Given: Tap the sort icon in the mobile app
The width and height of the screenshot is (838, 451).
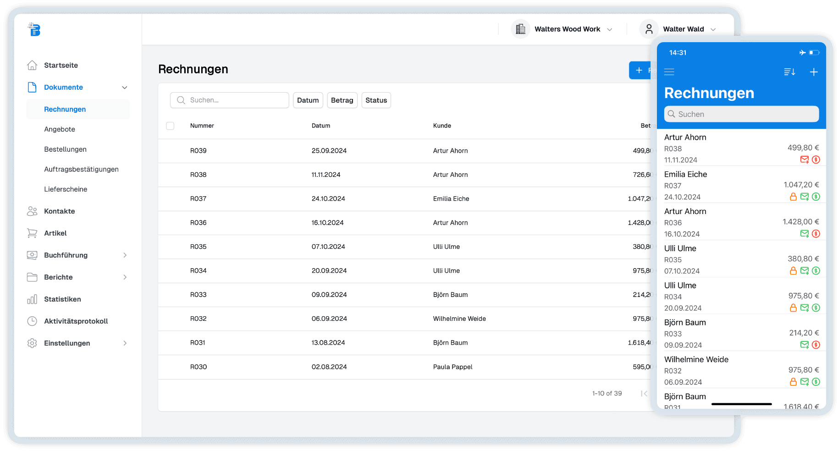Looking at the screenshot, I should click(789, 71).
